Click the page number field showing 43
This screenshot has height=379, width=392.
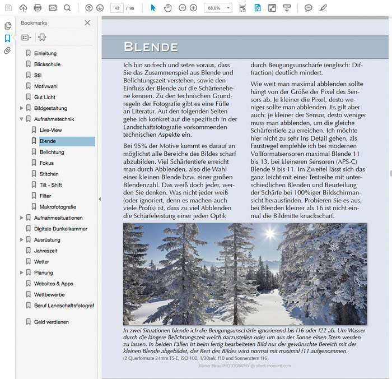[117, 8]
